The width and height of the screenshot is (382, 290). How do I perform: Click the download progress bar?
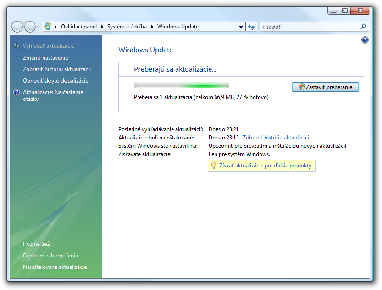pyautogui.click(x=182, y=85)
